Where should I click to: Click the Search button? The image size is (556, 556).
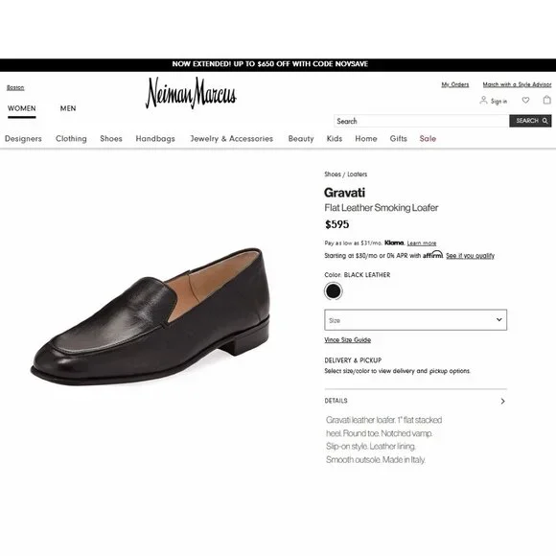click(530, 121)
